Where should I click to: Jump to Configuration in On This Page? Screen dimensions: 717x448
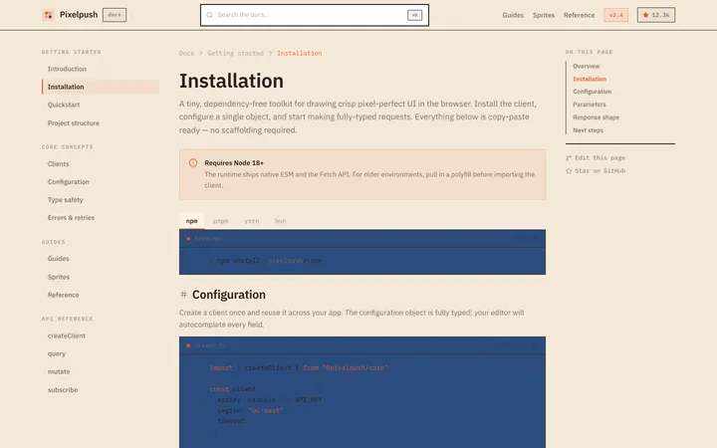593,92
